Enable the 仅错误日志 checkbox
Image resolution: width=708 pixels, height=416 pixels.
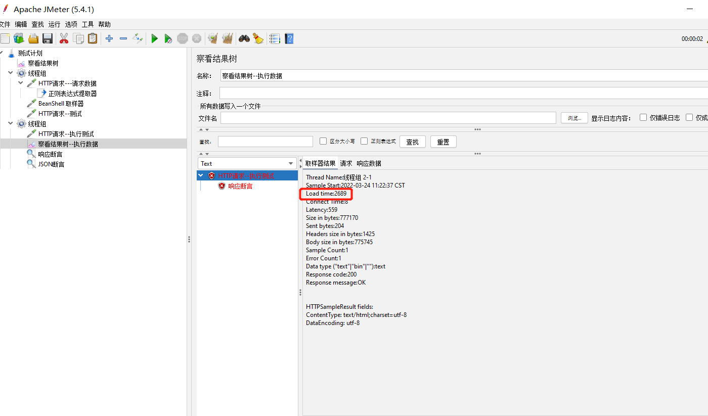point(643,117)
